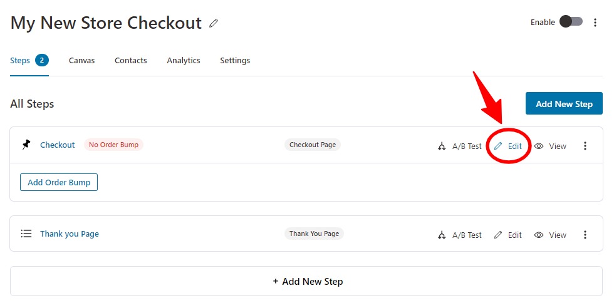Click the eye View icon for Thank you Page

click(539, 235)
